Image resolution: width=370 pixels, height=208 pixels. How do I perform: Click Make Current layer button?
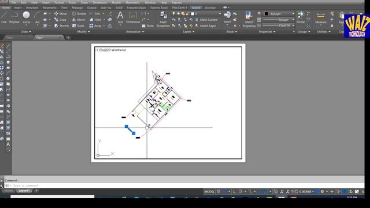coord(206,20)
